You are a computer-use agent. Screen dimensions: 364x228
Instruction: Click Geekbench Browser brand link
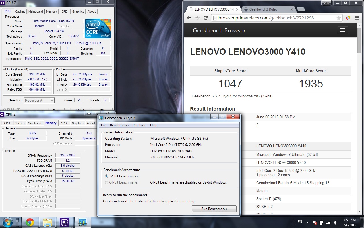(219, 30)
